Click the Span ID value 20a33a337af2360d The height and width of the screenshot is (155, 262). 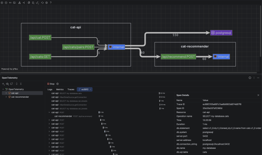tap(212, 108)
